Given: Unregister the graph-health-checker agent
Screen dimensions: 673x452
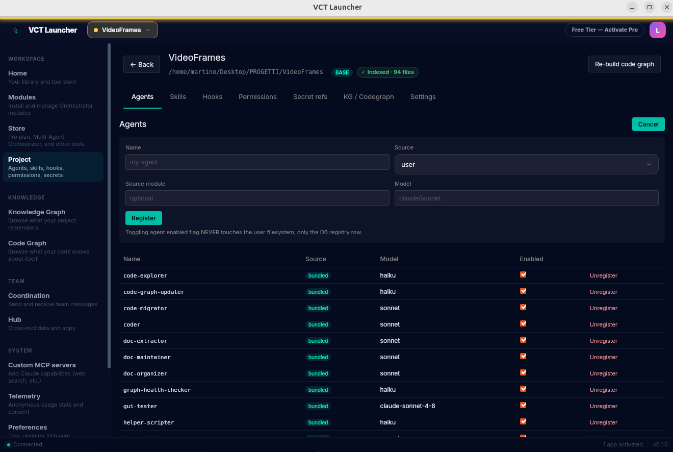Looking at the screenshot, I should point(603,390).
